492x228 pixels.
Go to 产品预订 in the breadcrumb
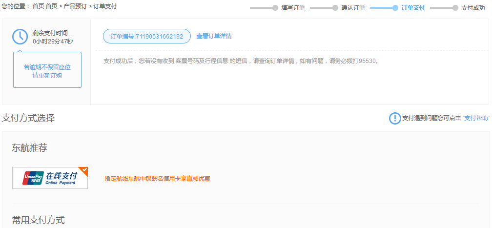point(75,6)
